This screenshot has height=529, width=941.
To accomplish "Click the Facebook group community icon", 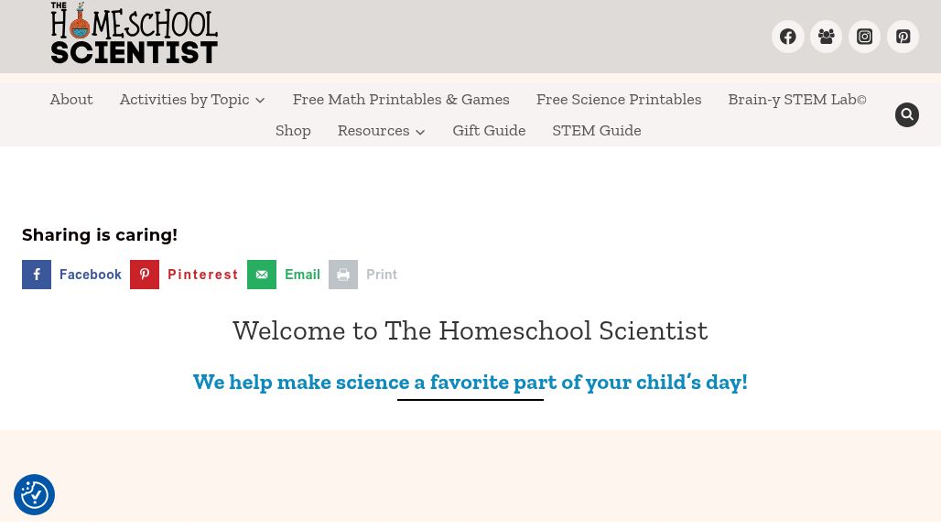I will point(826,37).
